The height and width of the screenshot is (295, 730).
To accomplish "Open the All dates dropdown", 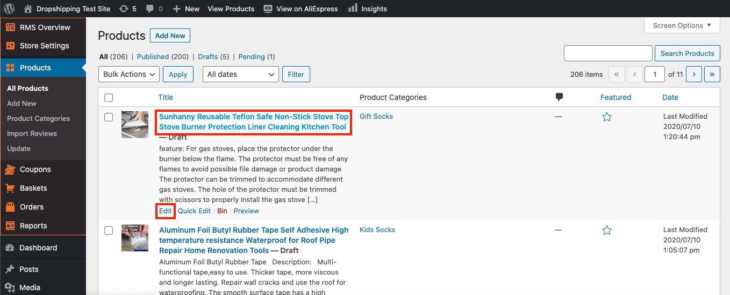I will (241, 74).
